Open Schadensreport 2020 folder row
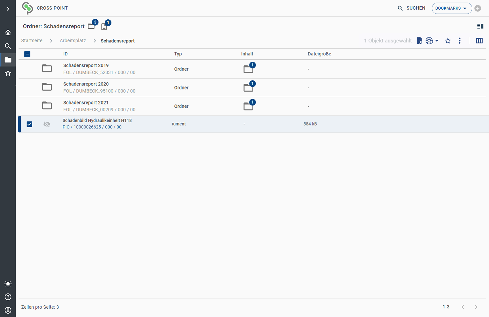 (86, 84)
